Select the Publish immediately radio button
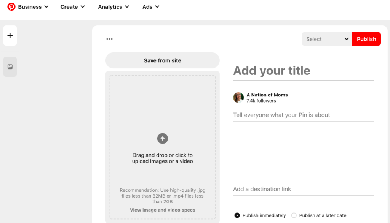 (237, 215)
